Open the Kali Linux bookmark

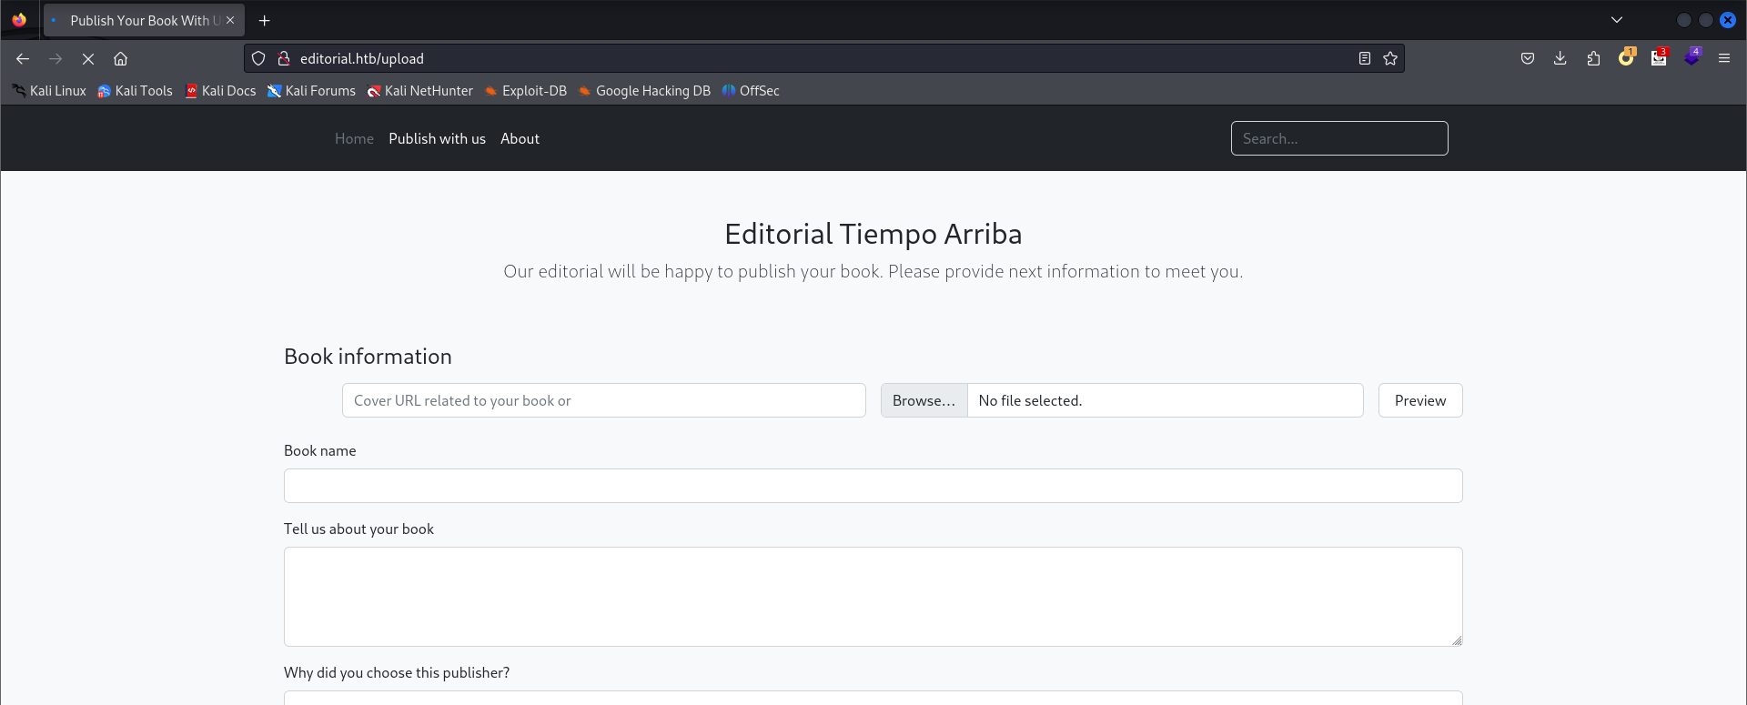click(49, 91)
